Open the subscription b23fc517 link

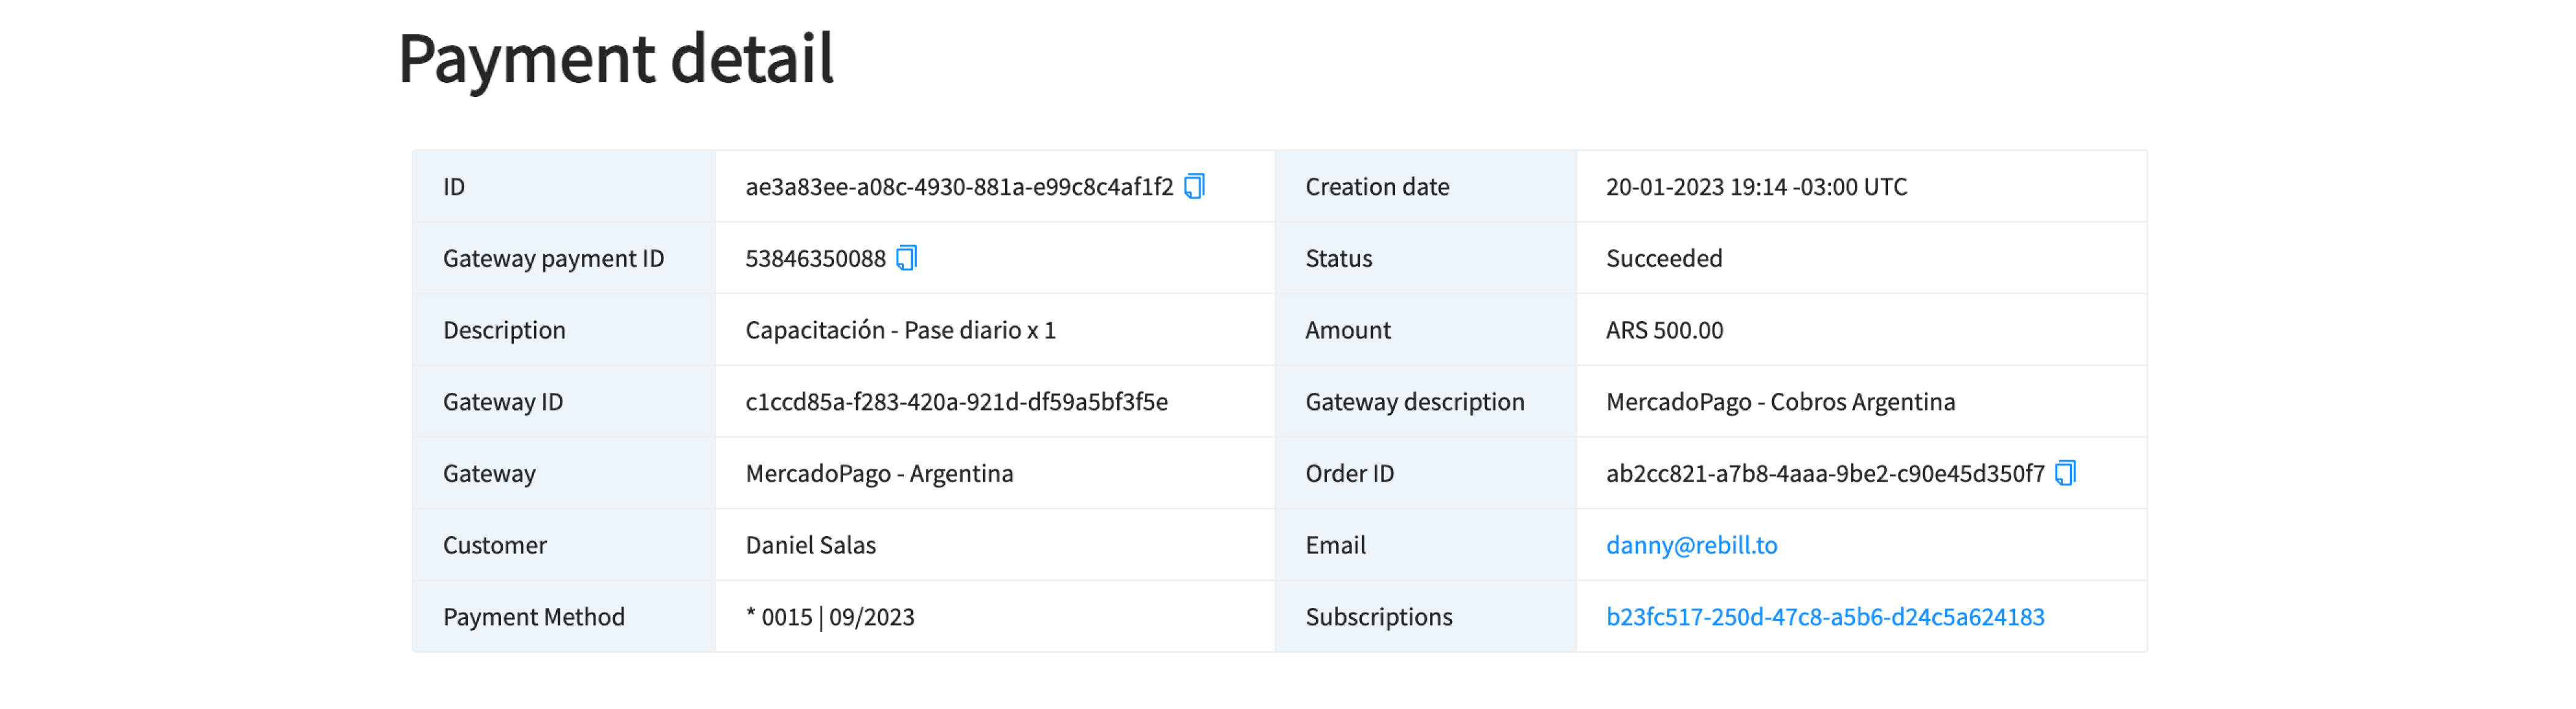point(1824,617)
